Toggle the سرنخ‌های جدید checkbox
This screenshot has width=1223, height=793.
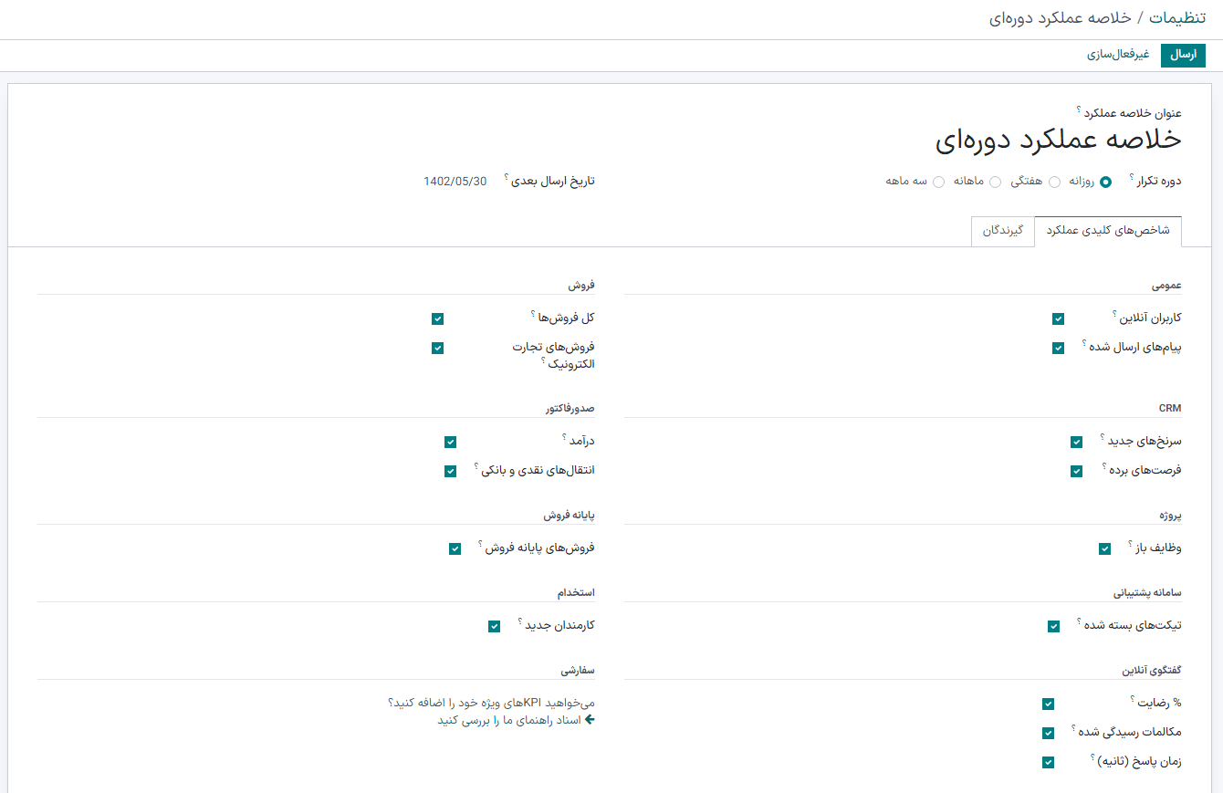(1076, 442)
